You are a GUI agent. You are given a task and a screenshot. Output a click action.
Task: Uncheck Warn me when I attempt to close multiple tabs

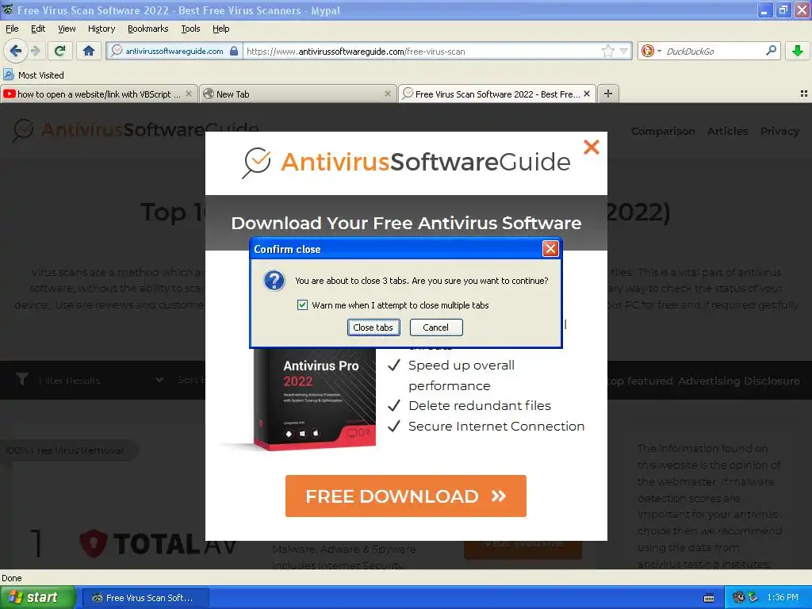click(x=302, y=305)
